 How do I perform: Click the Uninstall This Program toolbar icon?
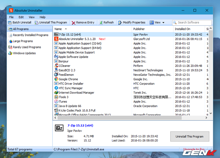click(36, 23)
